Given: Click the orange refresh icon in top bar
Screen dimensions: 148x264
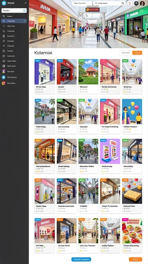Looking at the screenshot, I should point(130,3).
